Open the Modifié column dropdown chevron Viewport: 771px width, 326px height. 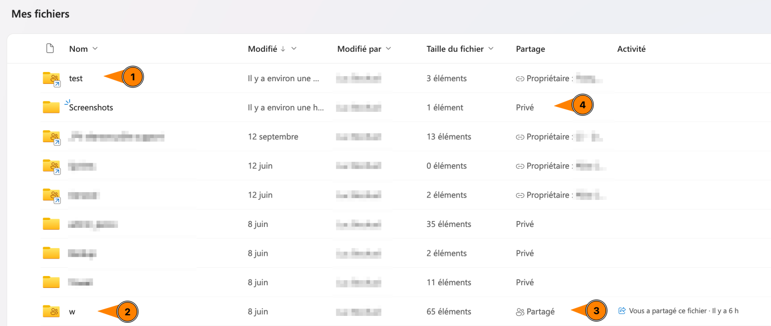(294, 49)
